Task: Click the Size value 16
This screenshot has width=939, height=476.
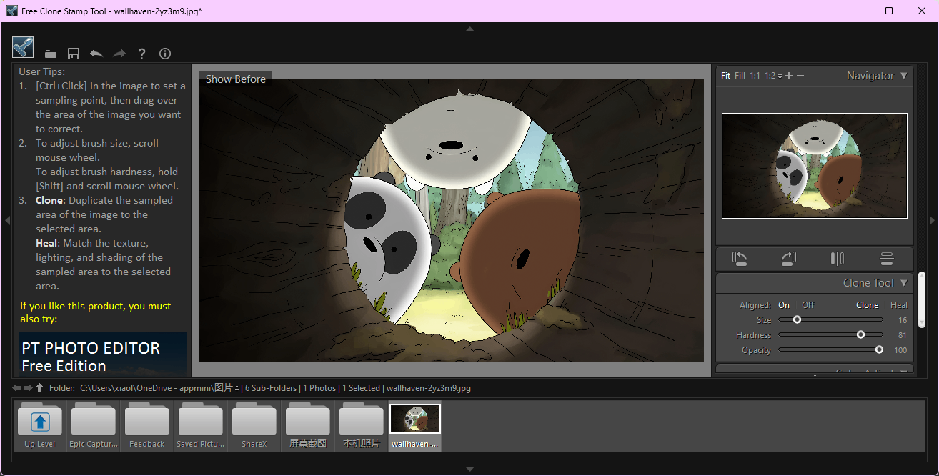Action: click(x=903, y=320)
